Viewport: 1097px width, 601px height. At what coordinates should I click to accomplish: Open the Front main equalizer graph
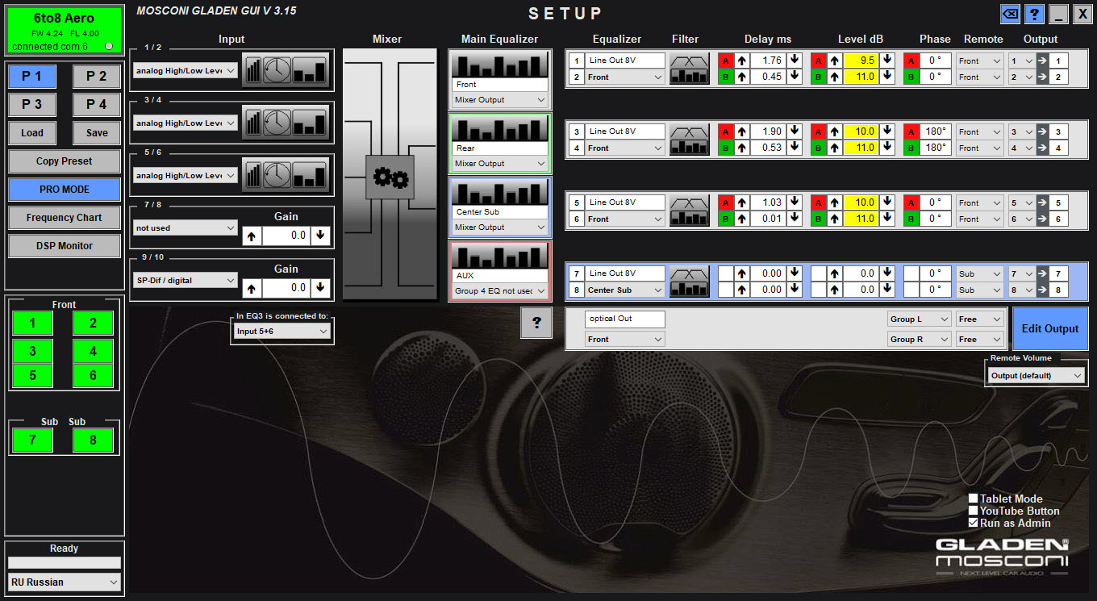499,65
